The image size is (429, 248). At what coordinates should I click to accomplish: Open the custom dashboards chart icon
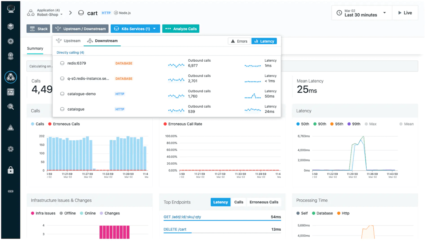pos(10,92)
